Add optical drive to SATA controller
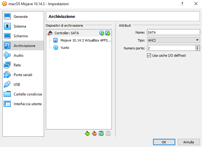Viewport: 202px width, 147px height. [x=102, y=33]
